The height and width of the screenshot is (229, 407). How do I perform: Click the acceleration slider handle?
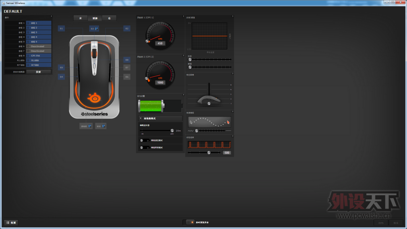pyautogui.click(x=190, y=60)
